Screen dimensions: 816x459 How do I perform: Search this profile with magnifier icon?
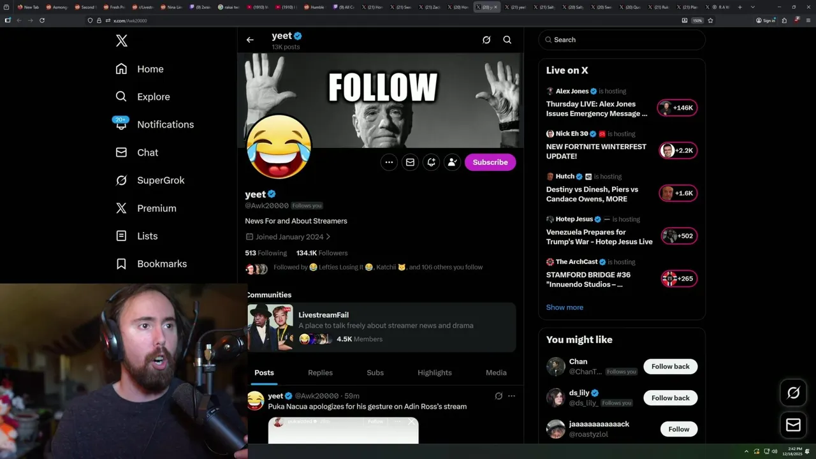coord(507,40)
